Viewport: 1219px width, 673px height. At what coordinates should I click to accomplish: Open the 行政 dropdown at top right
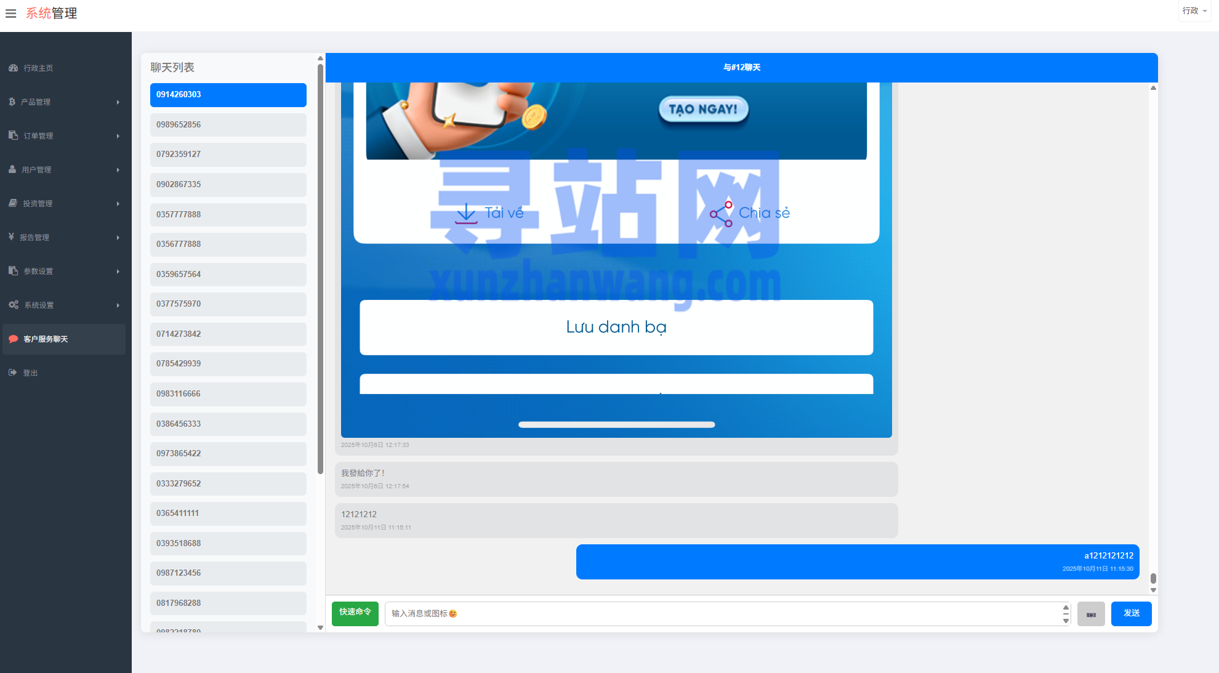[x=1194, y=11]
